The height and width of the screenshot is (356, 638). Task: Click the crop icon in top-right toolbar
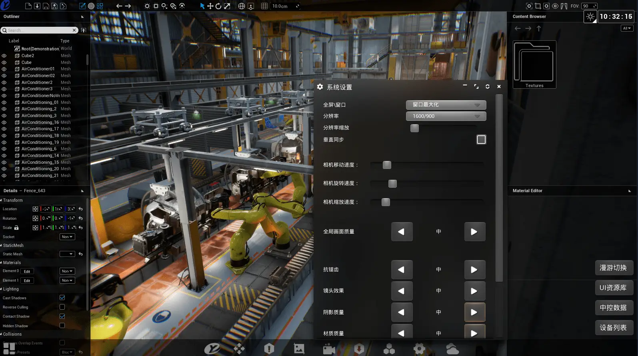(x=538, y=6)
